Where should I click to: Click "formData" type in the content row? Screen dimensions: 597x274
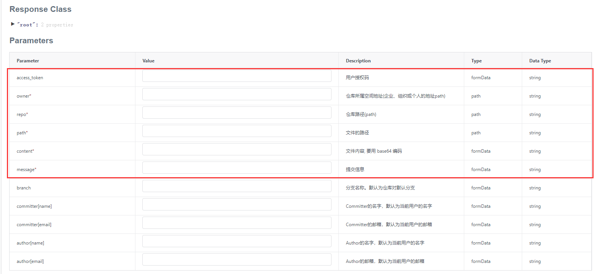point(481,151)
